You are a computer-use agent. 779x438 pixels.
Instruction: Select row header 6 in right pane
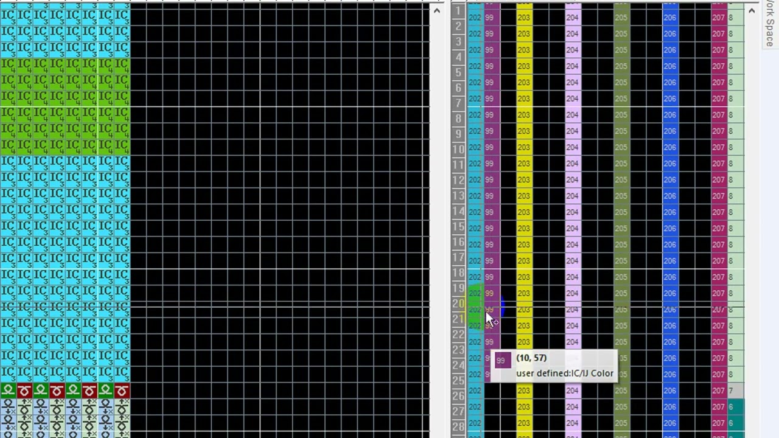[459, 88]
